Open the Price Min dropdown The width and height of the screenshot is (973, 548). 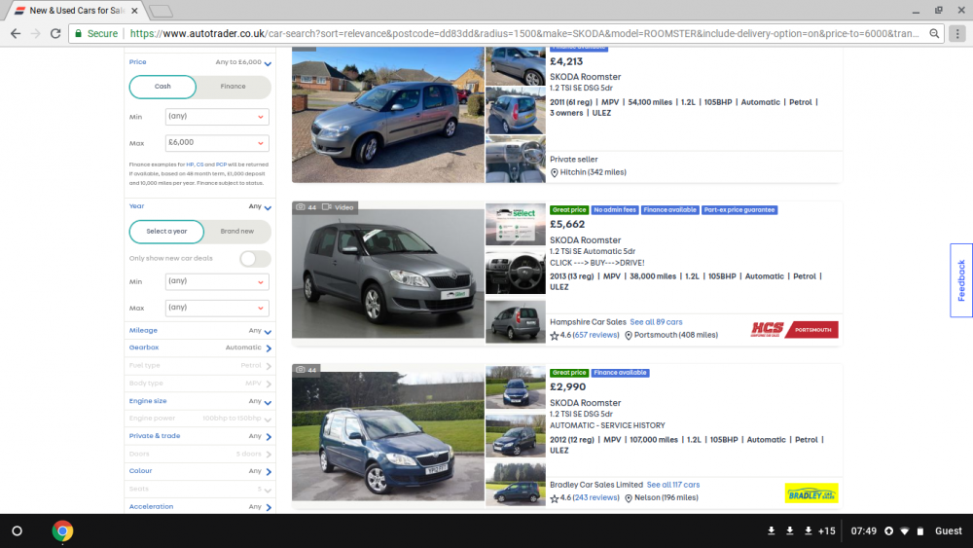(x=217, y=117)
